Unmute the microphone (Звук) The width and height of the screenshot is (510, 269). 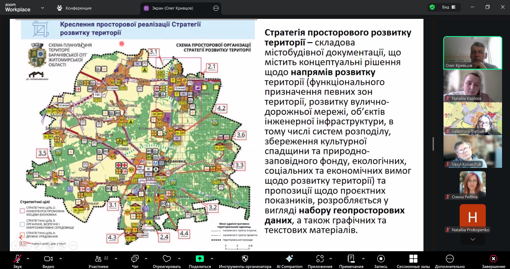coord(18,259)
